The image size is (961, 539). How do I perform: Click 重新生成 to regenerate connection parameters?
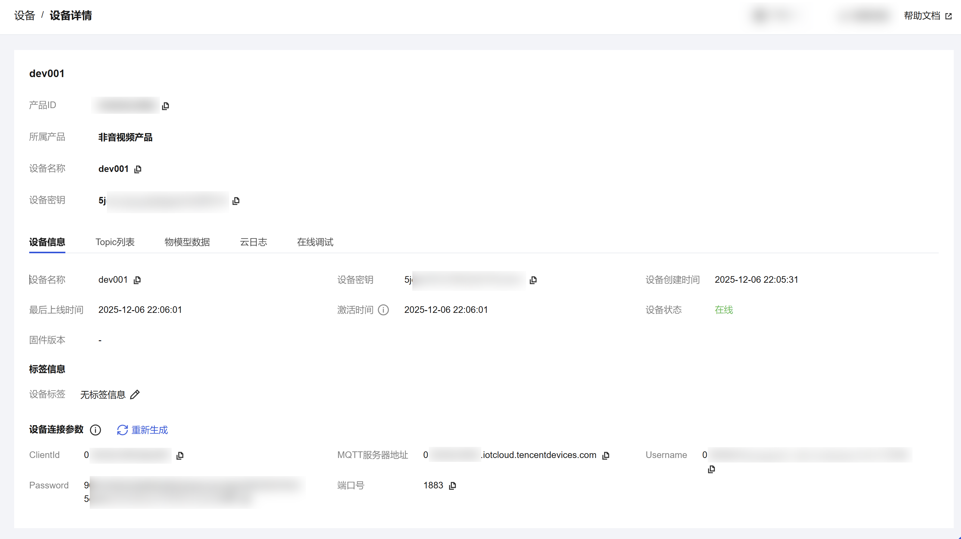(142, 430)
